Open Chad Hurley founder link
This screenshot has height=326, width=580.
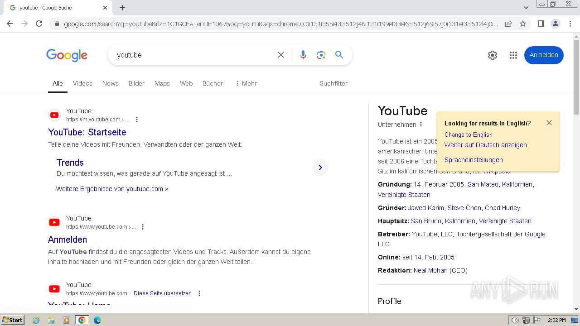[x=503, y=208]
